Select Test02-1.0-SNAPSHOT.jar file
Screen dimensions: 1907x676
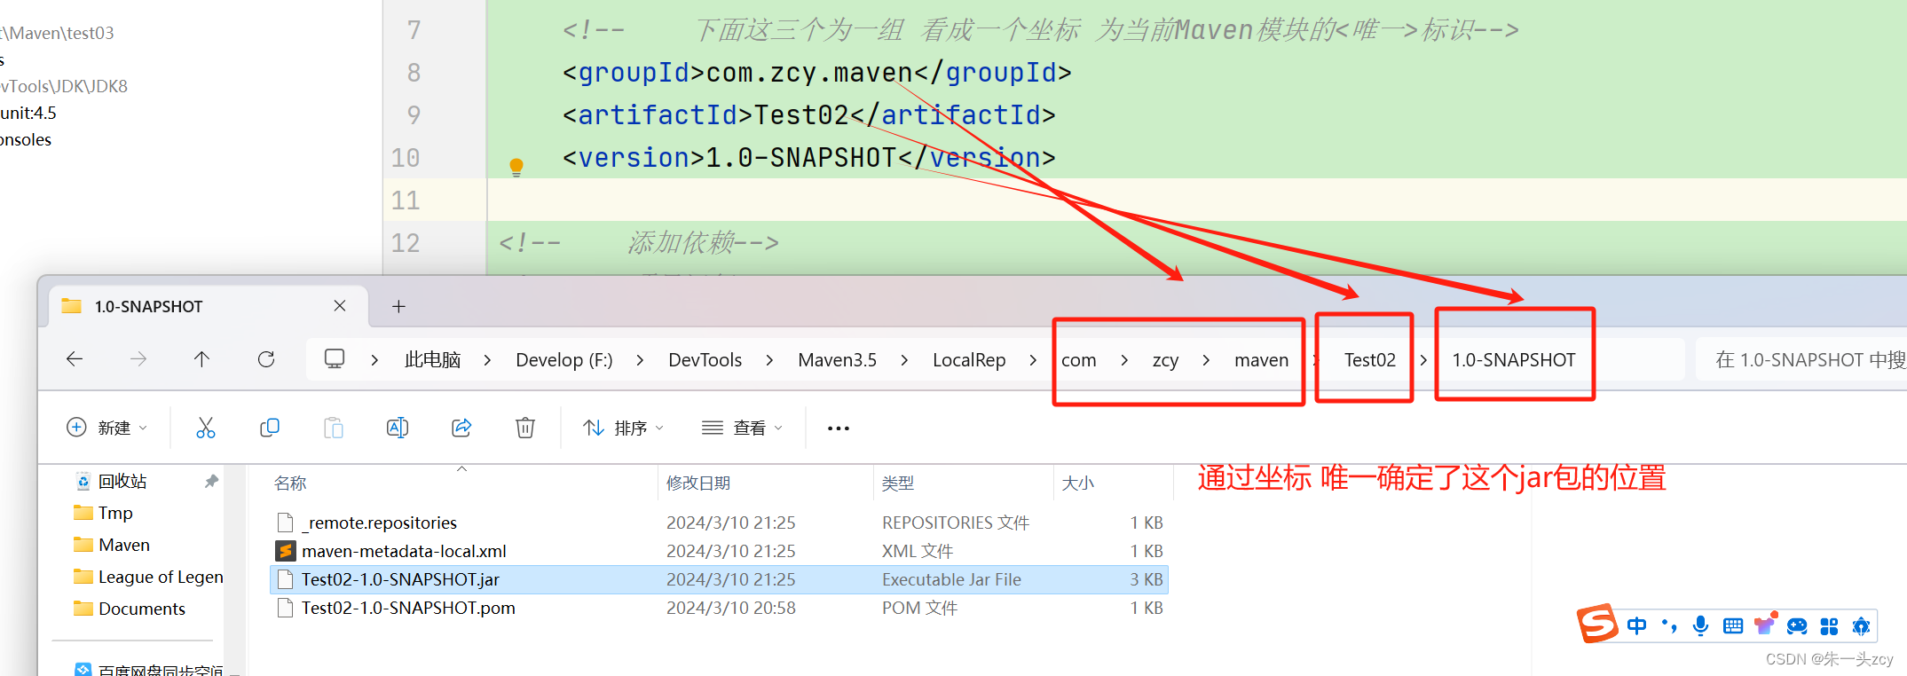[719, 579]
